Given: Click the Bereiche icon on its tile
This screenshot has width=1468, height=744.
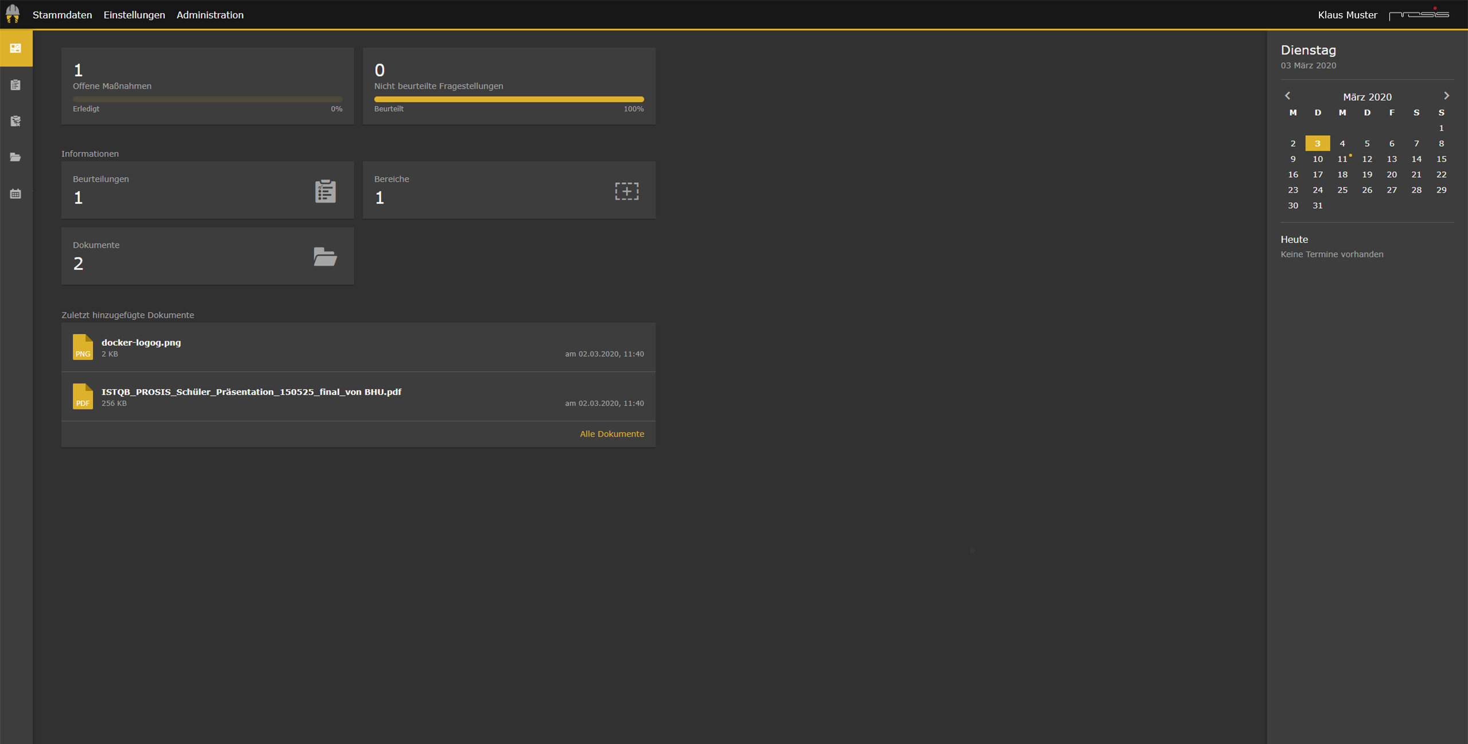Looking at the screenshot, I should click(x=626, y=191).
